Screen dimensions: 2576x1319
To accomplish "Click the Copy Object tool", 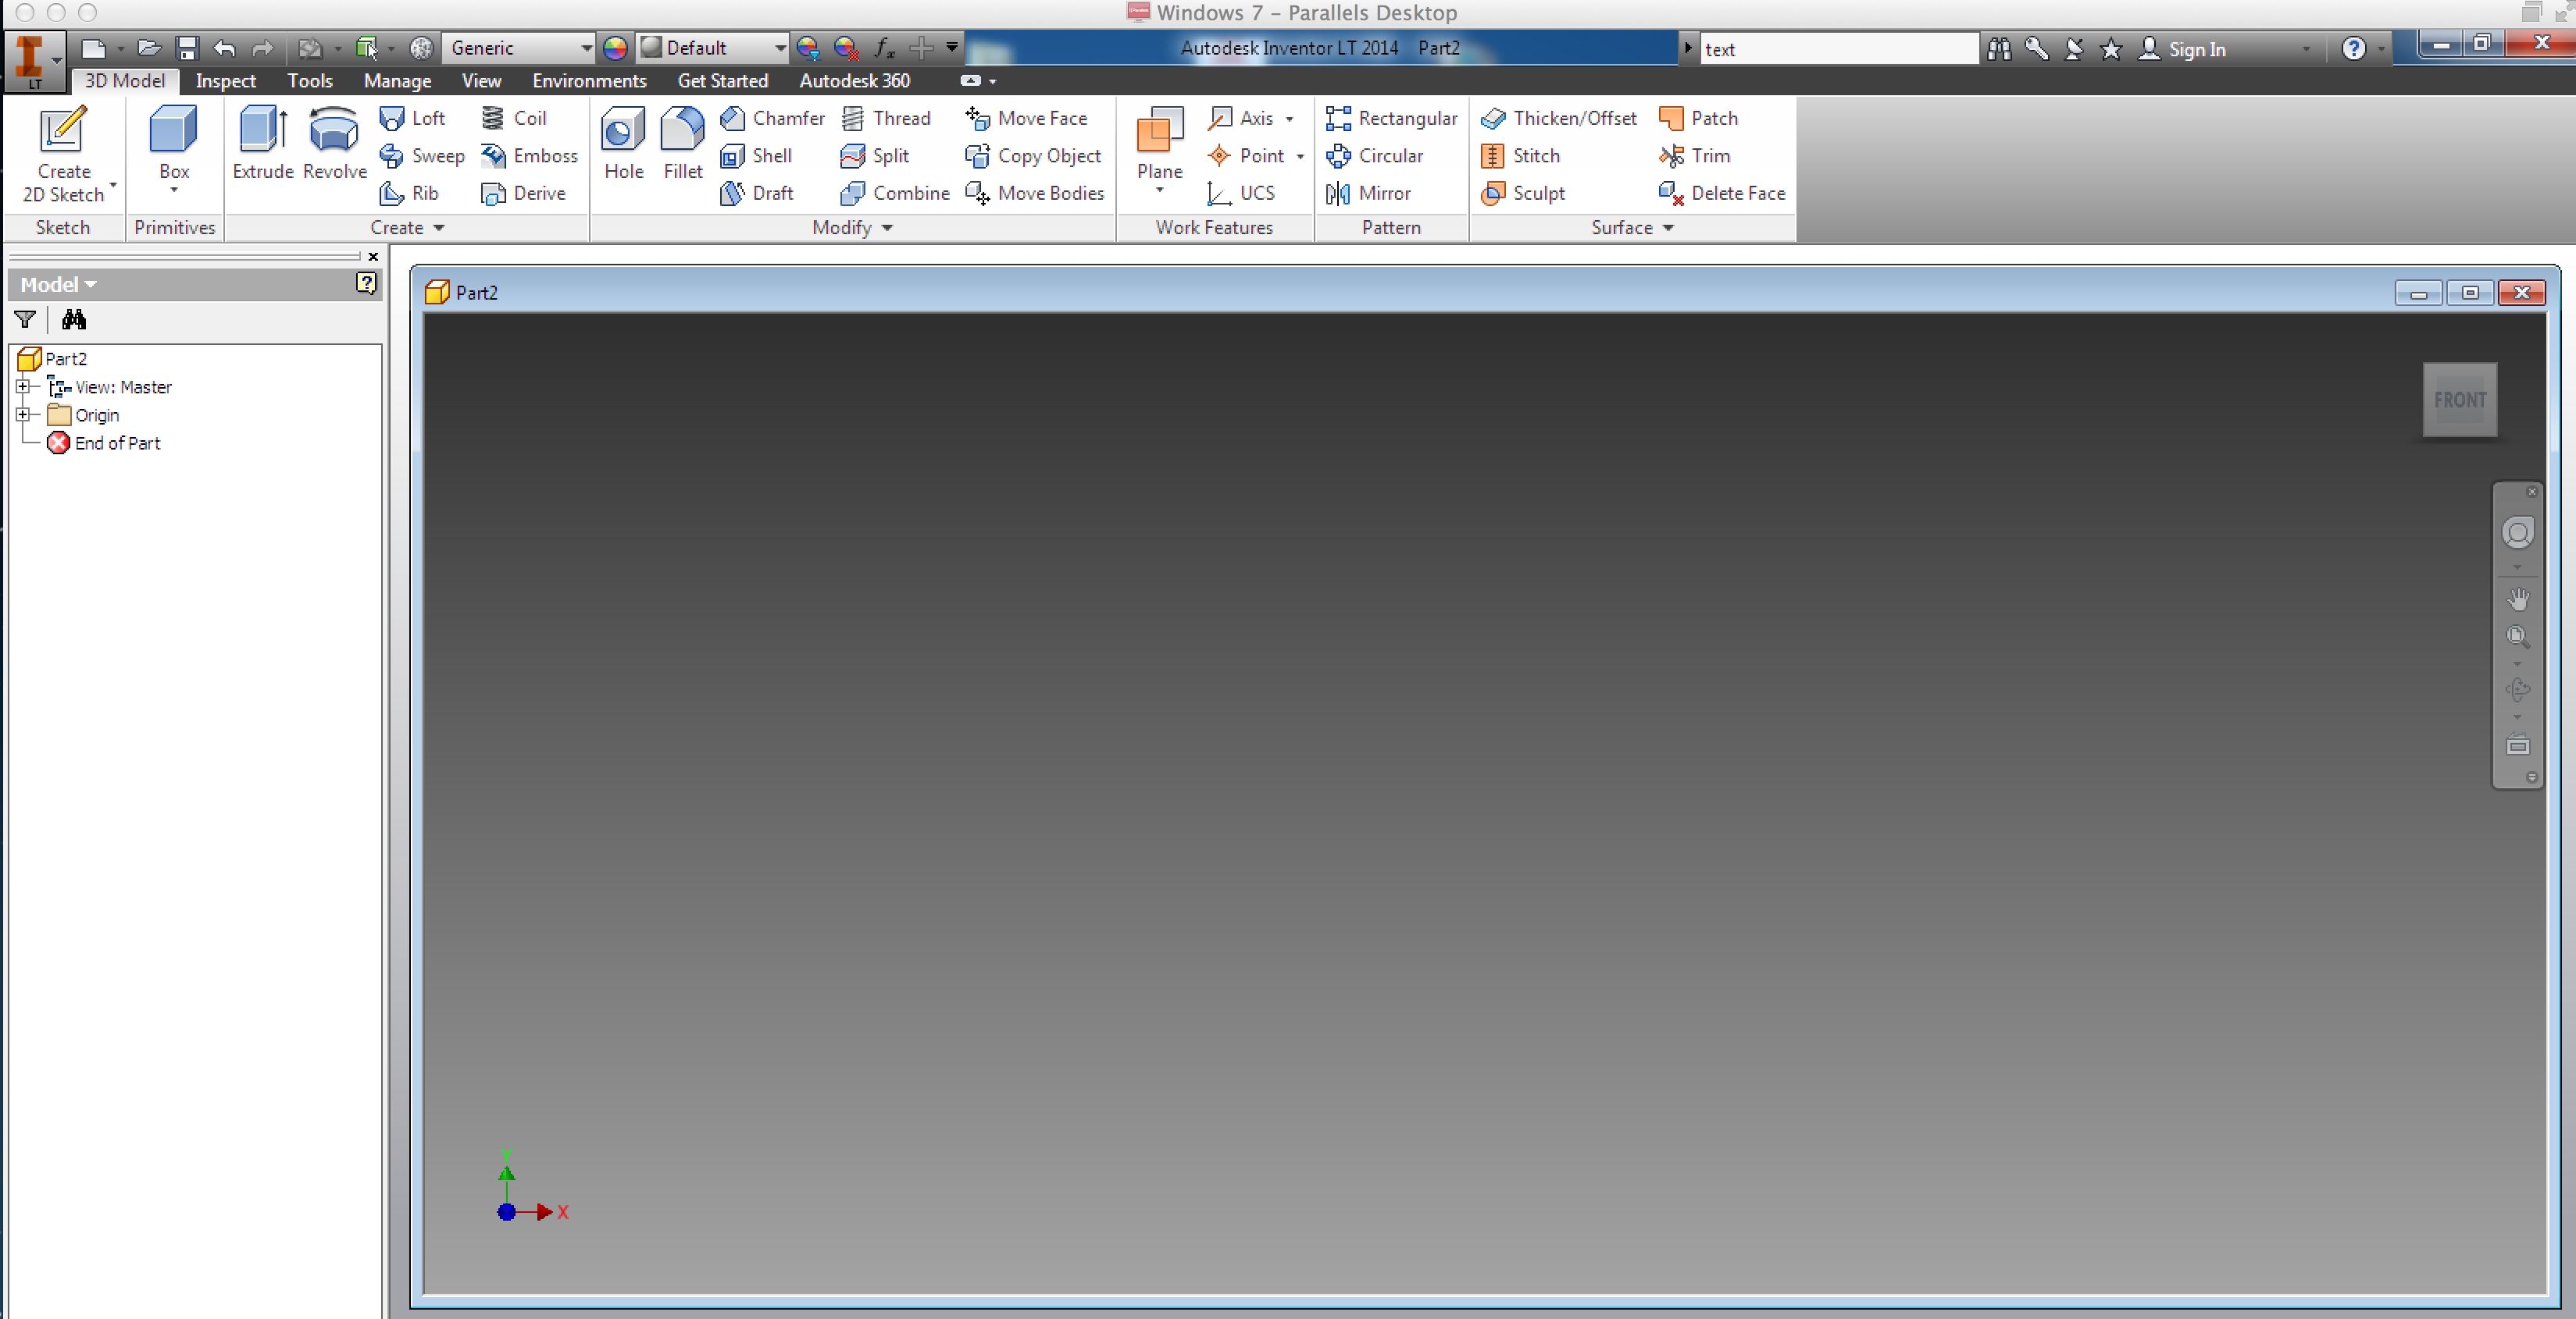I will click(1033, 156).
